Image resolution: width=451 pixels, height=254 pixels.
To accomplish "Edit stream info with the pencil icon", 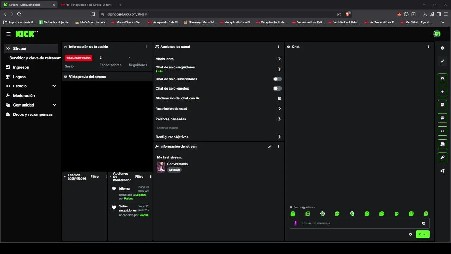I will click(x=270, y=146).
